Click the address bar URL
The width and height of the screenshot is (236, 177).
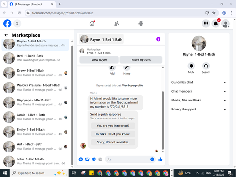coord(62,13)
